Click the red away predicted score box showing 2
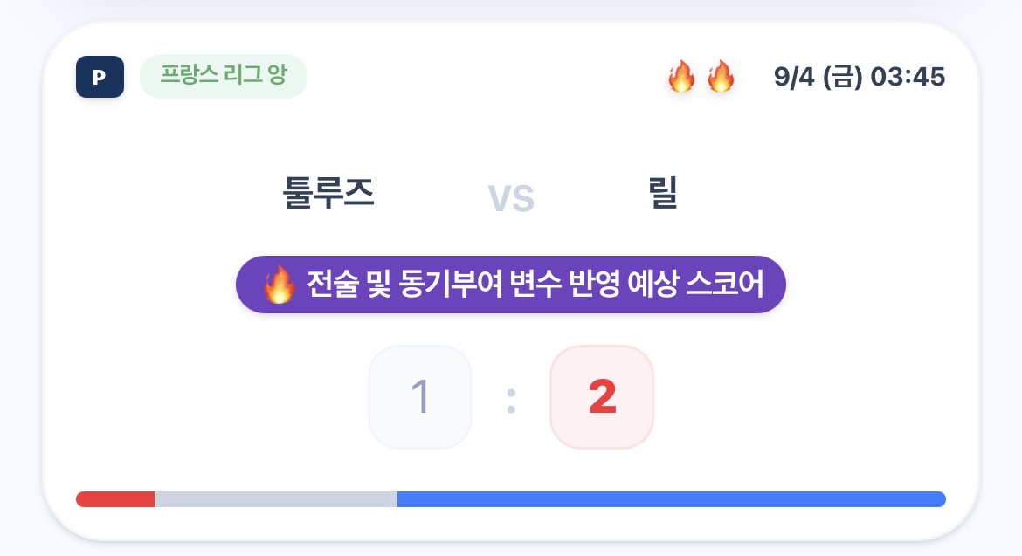Viewport: 1022px width, 556px height. coord(602,396)
